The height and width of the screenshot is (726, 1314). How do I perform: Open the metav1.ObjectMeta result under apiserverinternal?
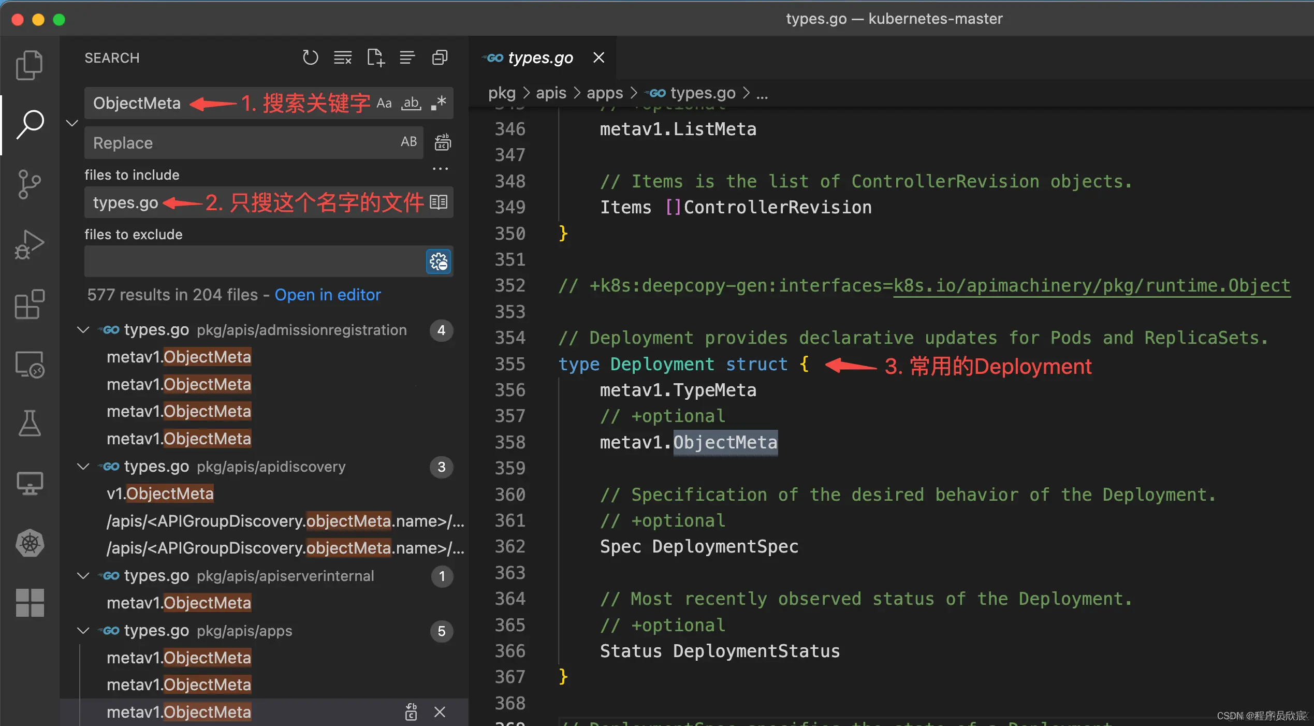click(179, 603)
